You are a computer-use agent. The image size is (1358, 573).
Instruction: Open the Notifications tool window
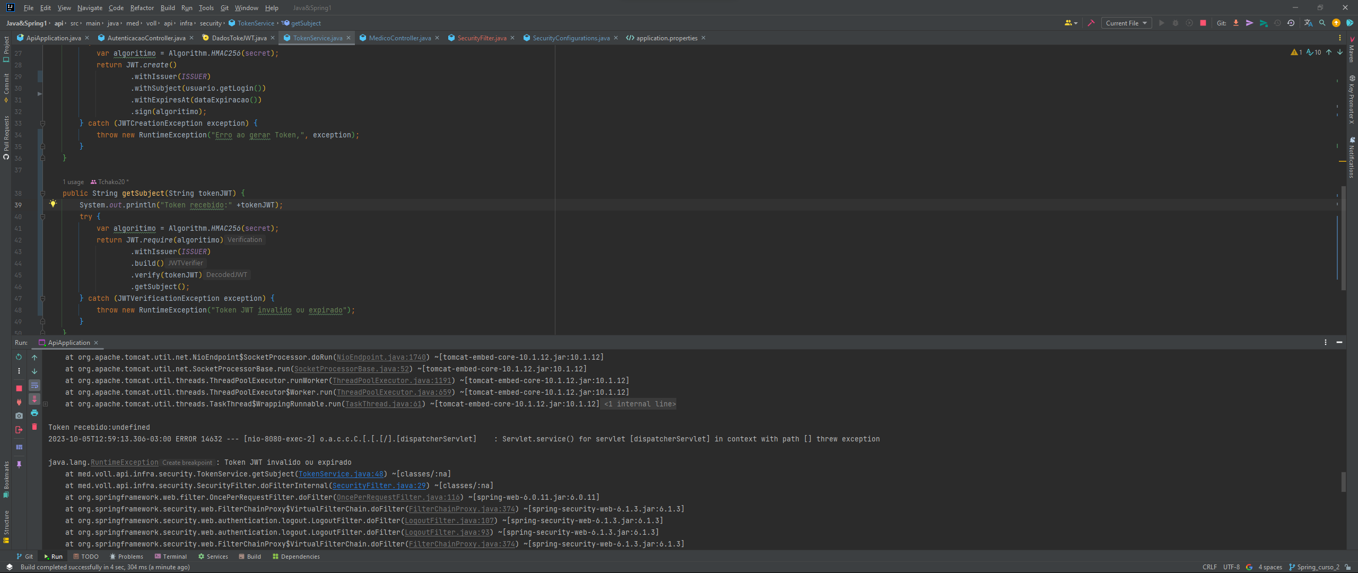(x=1352, y=157)
